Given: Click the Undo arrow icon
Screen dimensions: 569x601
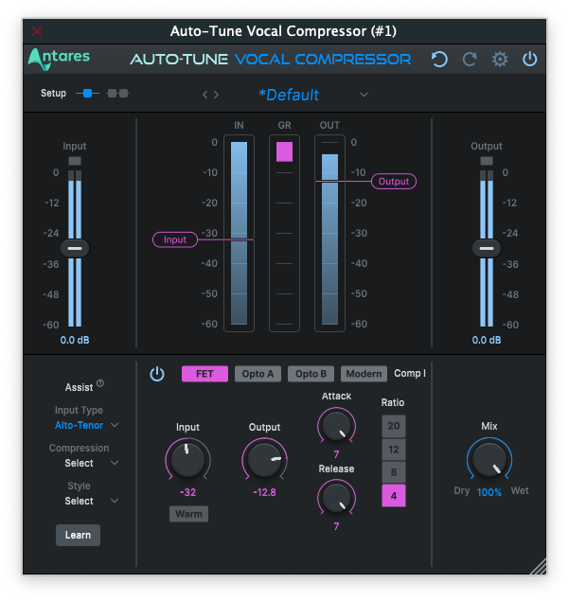Looking at the screenshot, I should [x=439, y=60].
